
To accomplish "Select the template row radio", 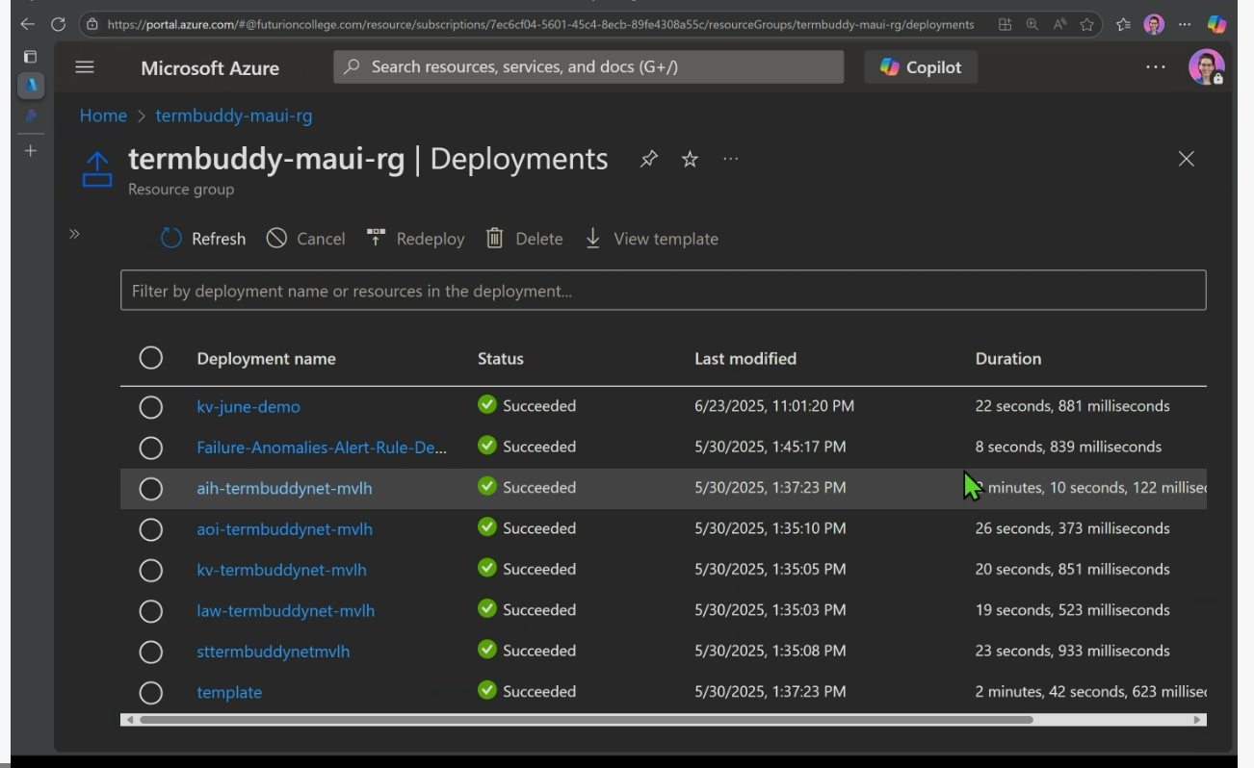I will click(x=151, y=692).
